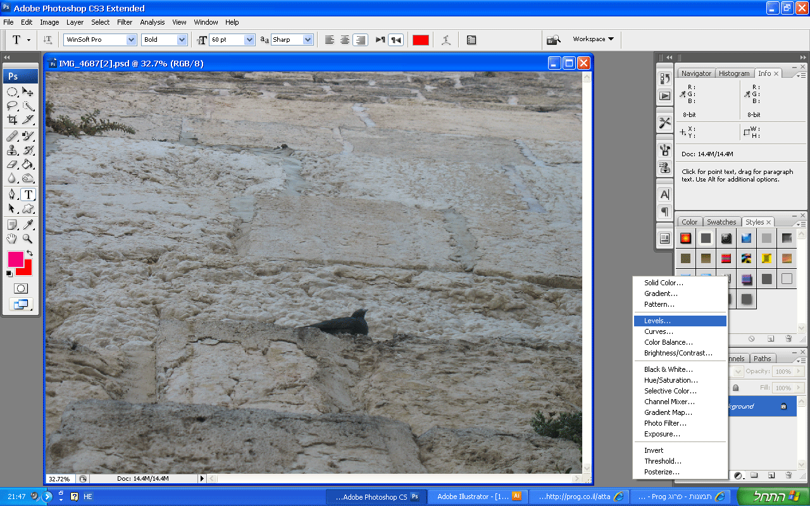This screenshot has height=506, width=810.
Task: Open the Workspace dropdown
Action: click(593, 39)
